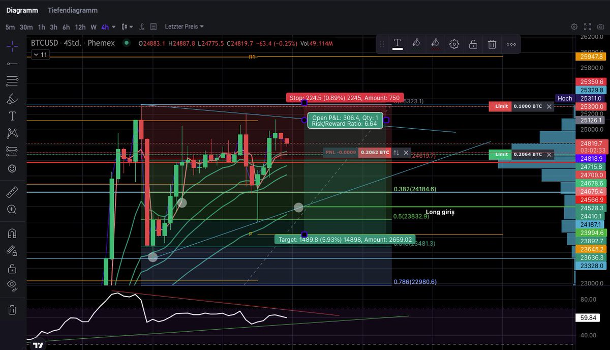610x350 pixels.
Task: Toggle stay-in-drawing-mode pencil lock
Action: pos(13,251)
